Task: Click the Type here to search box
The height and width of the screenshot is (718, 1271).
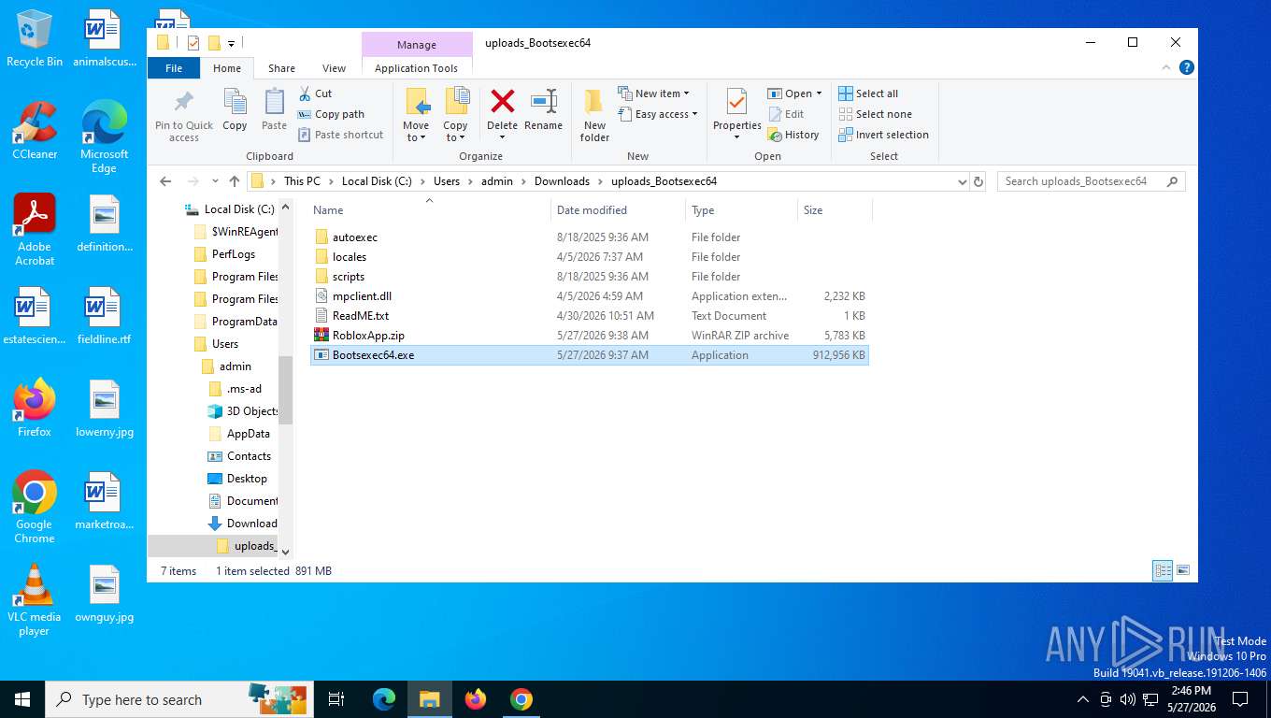Action: (x=178, y=699)
